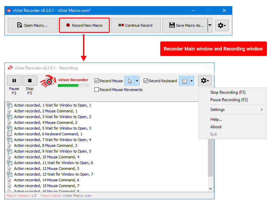
Task: Open gear settings in Recording window
Action: pyautogui.click(x=205, y=81)
